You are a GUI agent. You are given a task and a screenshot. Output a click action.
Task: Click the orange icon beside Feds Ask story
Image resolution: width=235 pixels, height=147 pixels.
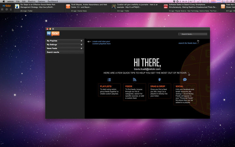pyautogui.click(x=223, y=6)
